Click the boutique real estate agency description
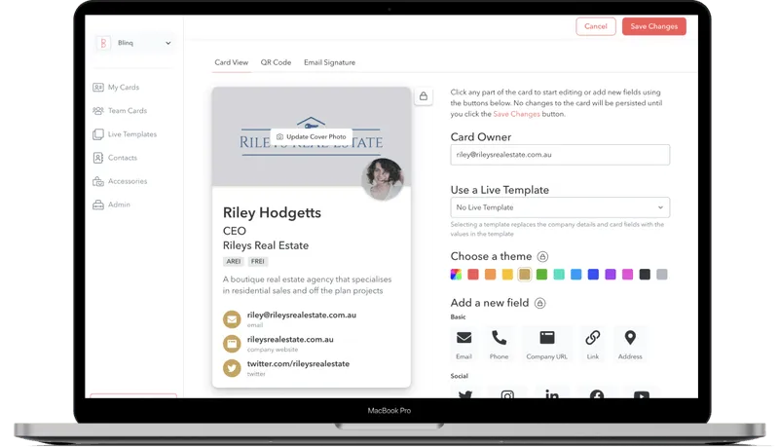The image size is (779, 447). 307,285
